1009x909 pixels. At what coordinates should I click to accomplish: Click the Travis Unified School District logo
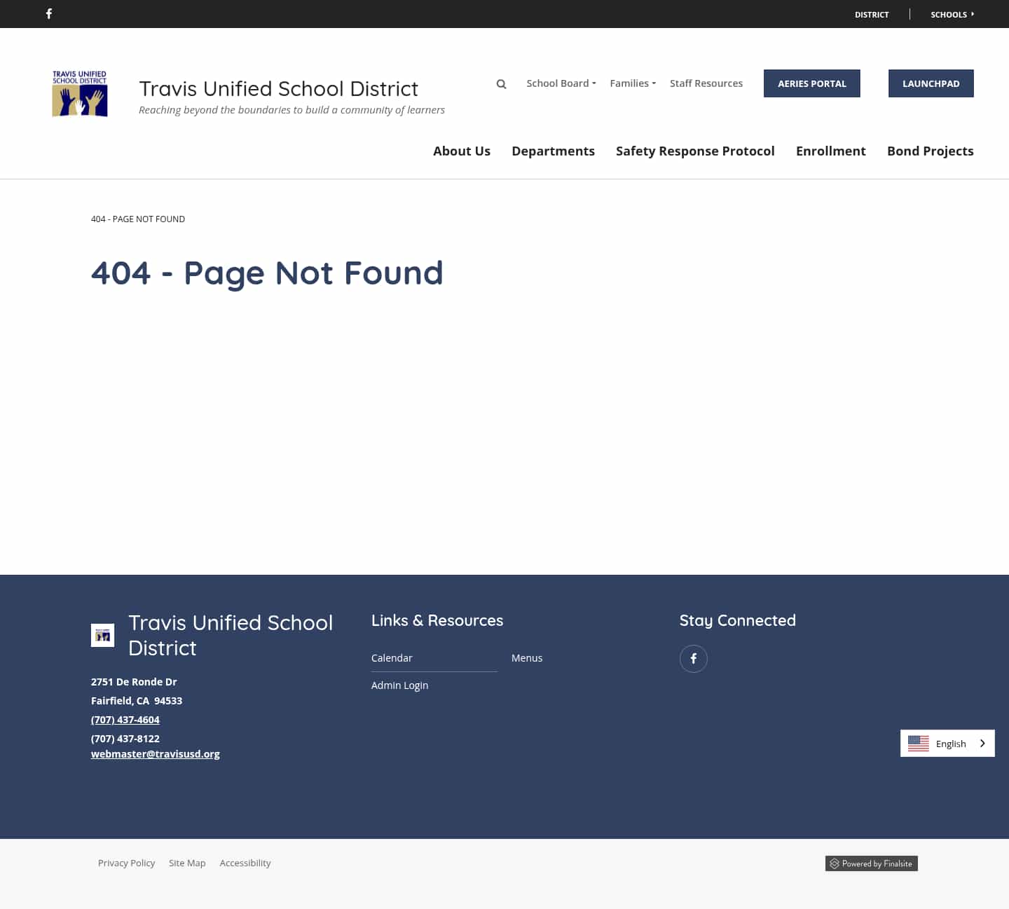click(79, 93)
